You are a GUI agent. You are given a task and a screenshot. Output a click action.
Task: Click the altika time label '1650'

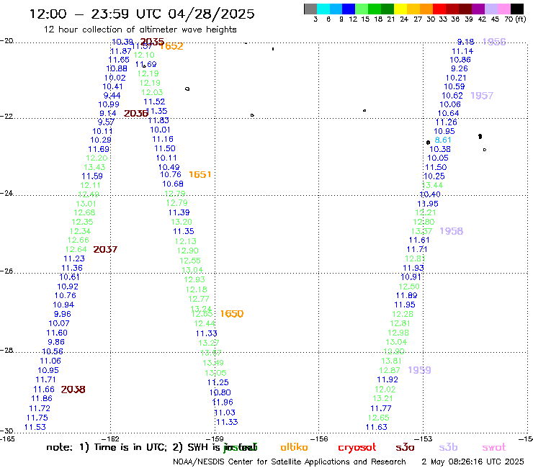(231, 314)
